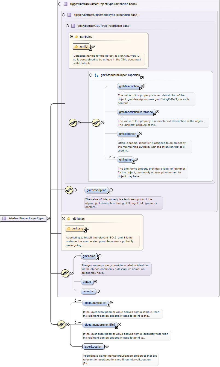220x367 pixels.
Task: Click the arrow link icon on gml:id
Action: (90, 49)
